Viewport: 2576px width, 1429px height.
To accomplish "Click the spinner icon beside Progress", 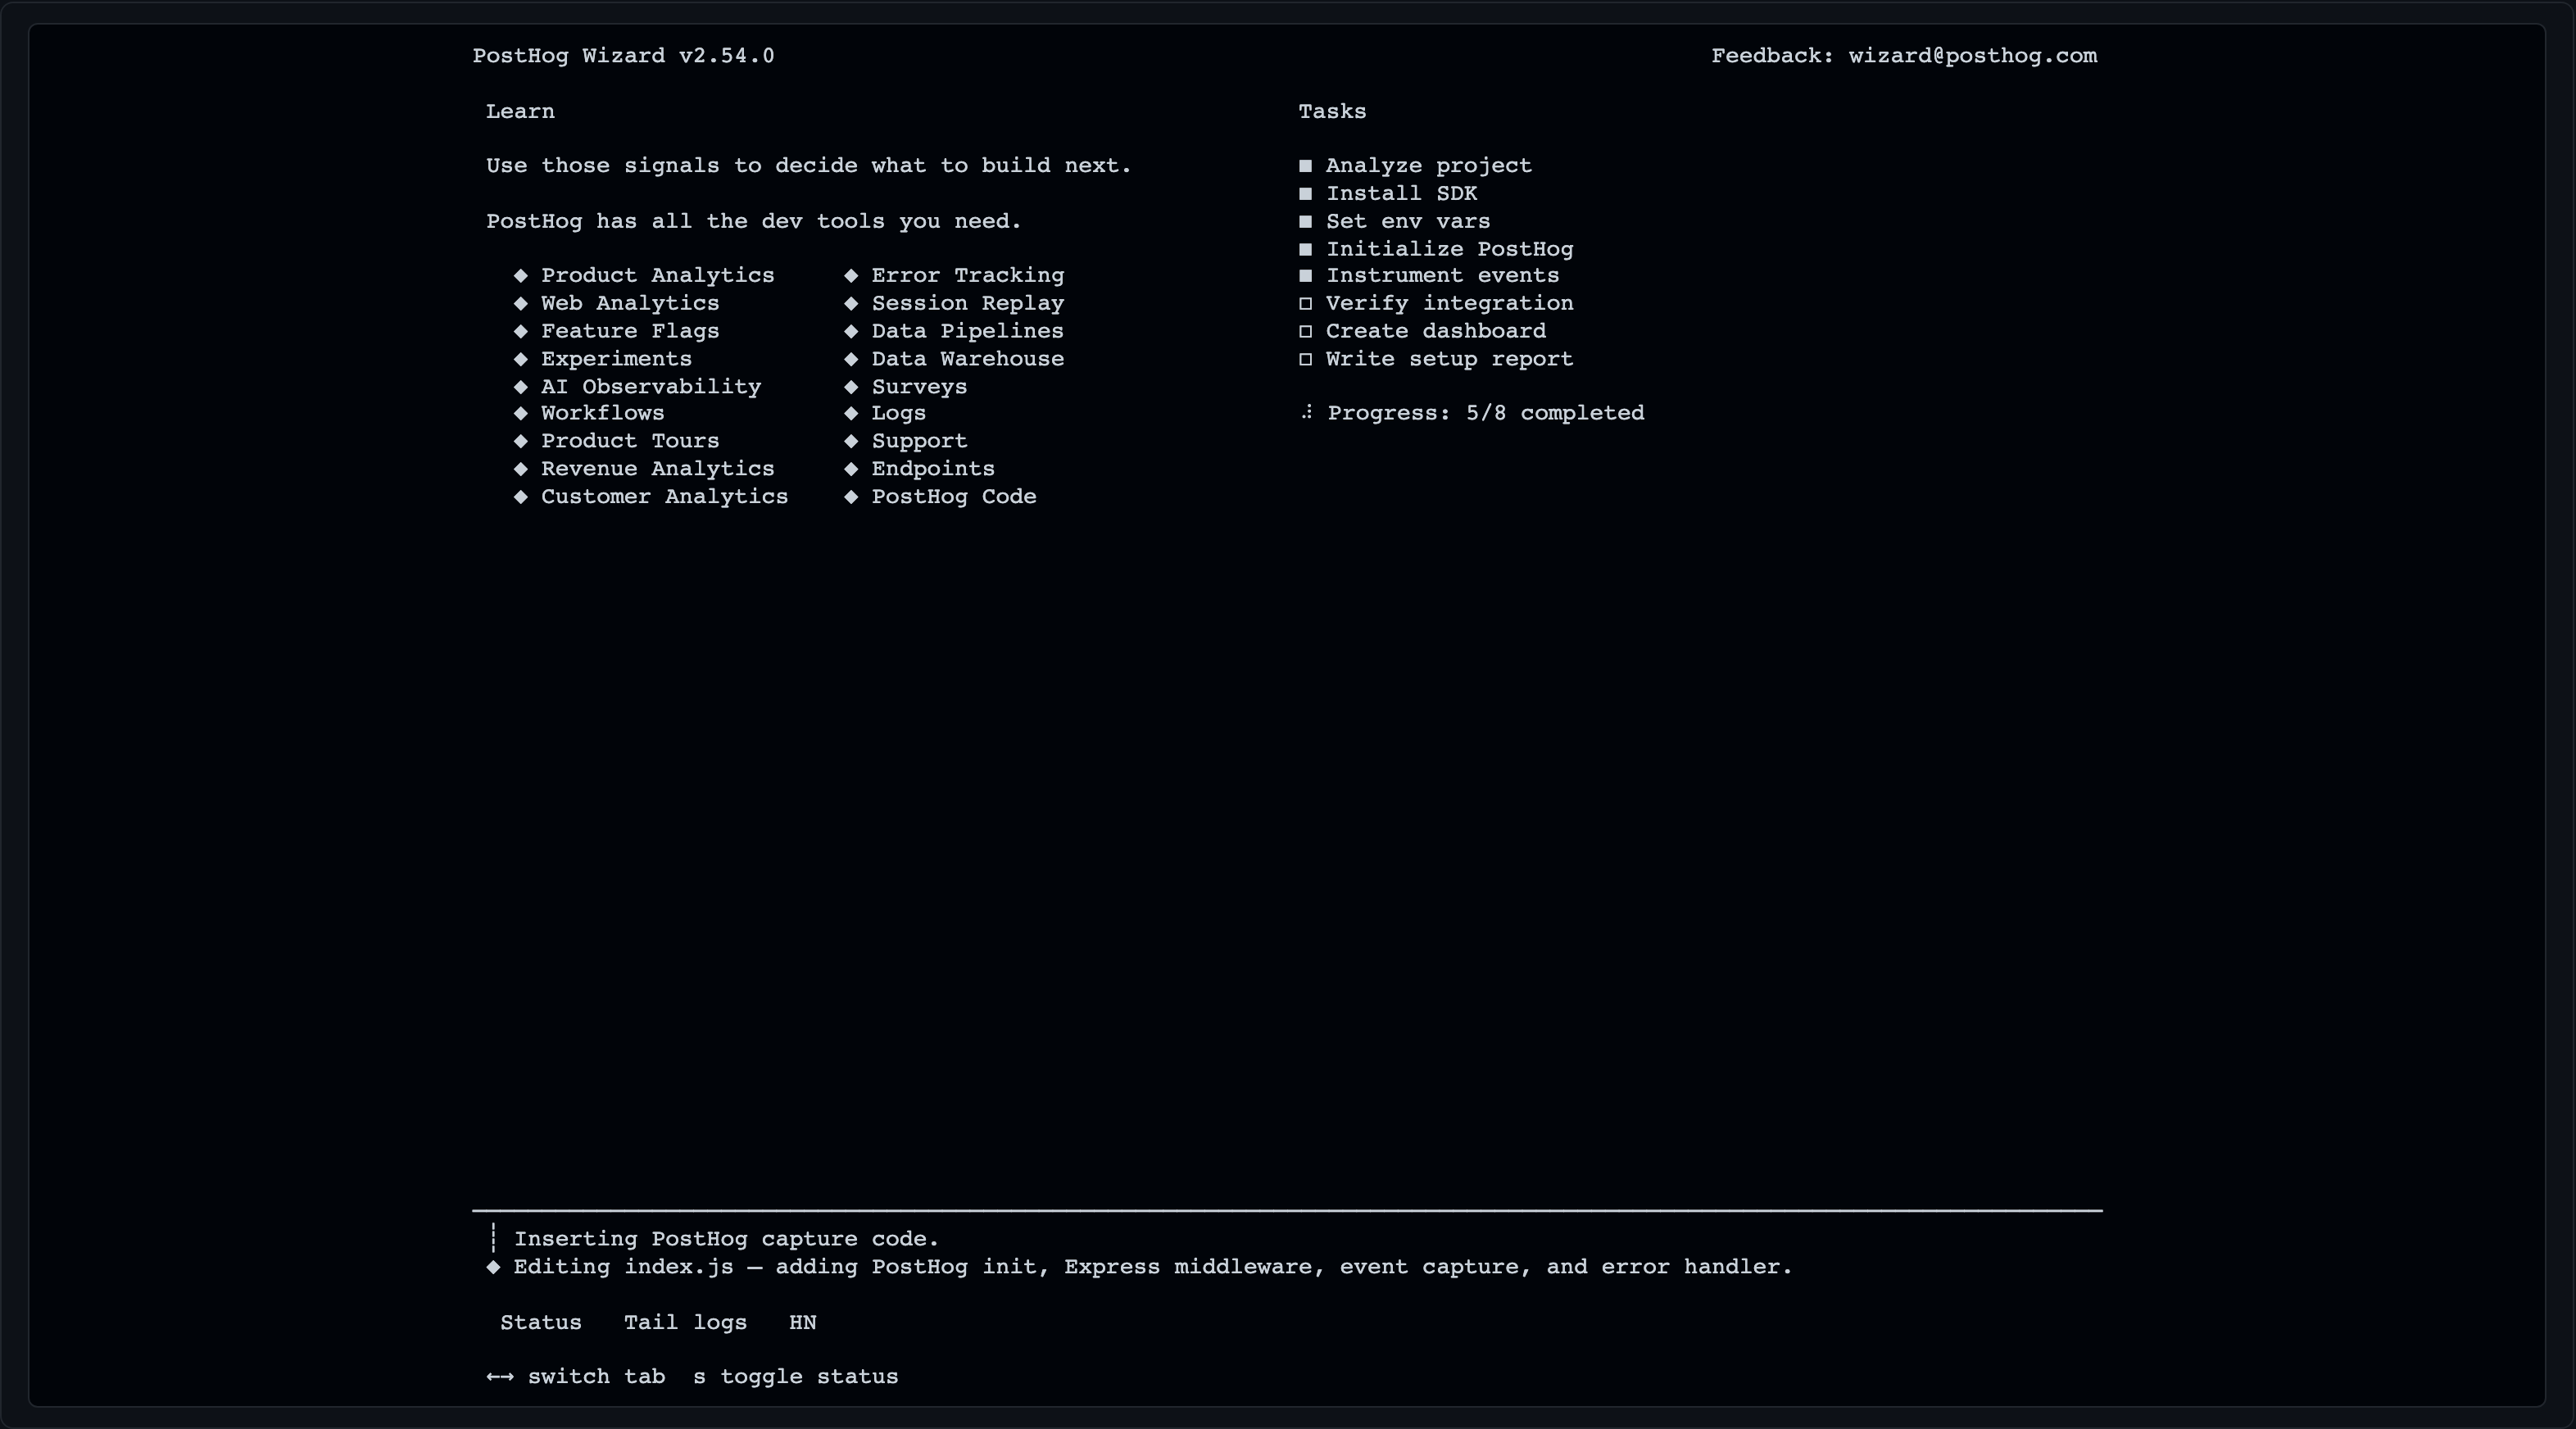I will [1306, 413].
